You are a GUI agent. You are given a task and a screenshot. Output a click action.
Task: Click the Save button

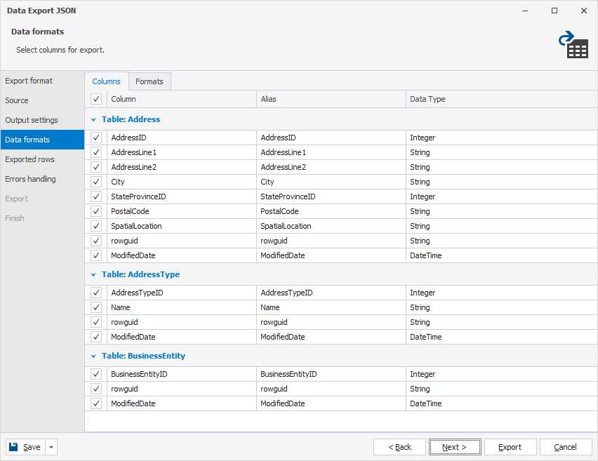(25, 447)
